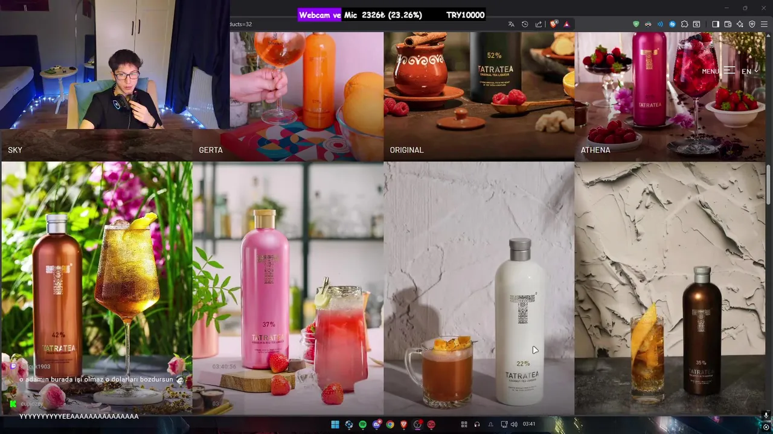Click the blue diamond app taskbar icon

click(348, 424)
